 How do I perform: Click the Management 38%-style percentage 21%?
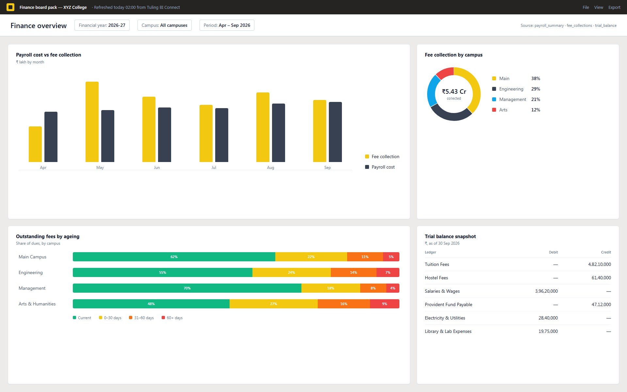(536, 99)
